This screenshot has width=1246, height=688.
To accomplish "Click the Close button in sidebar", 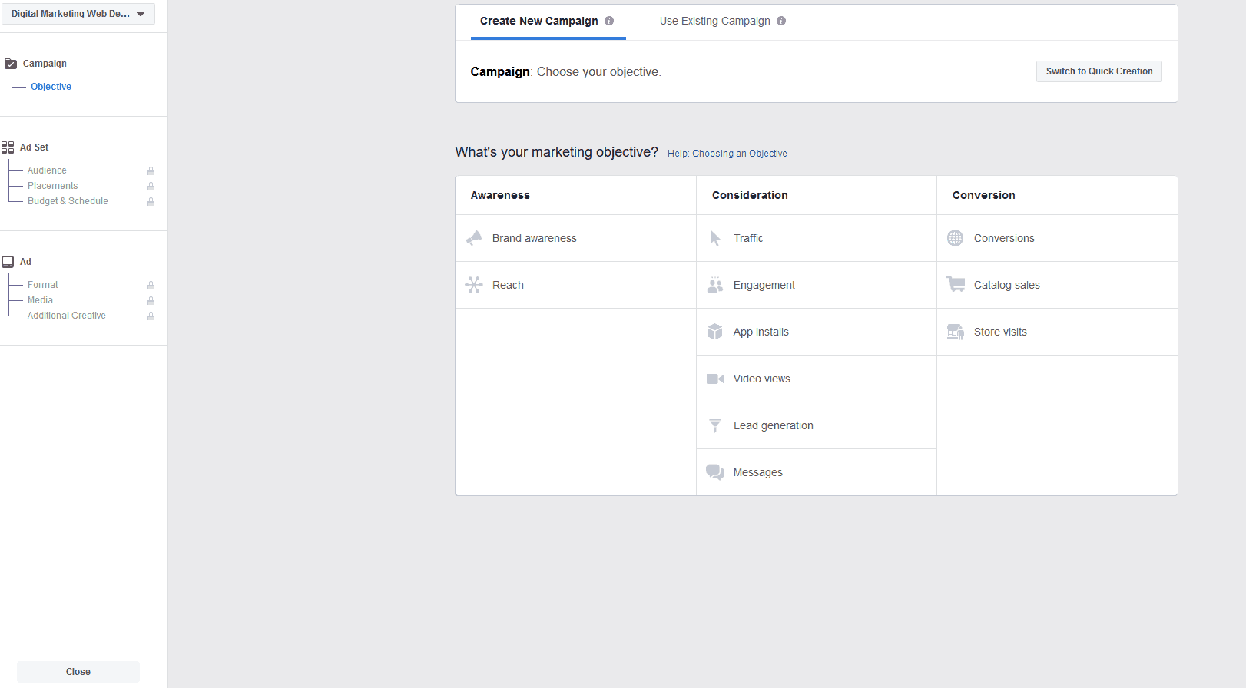I will pos(78,672).
